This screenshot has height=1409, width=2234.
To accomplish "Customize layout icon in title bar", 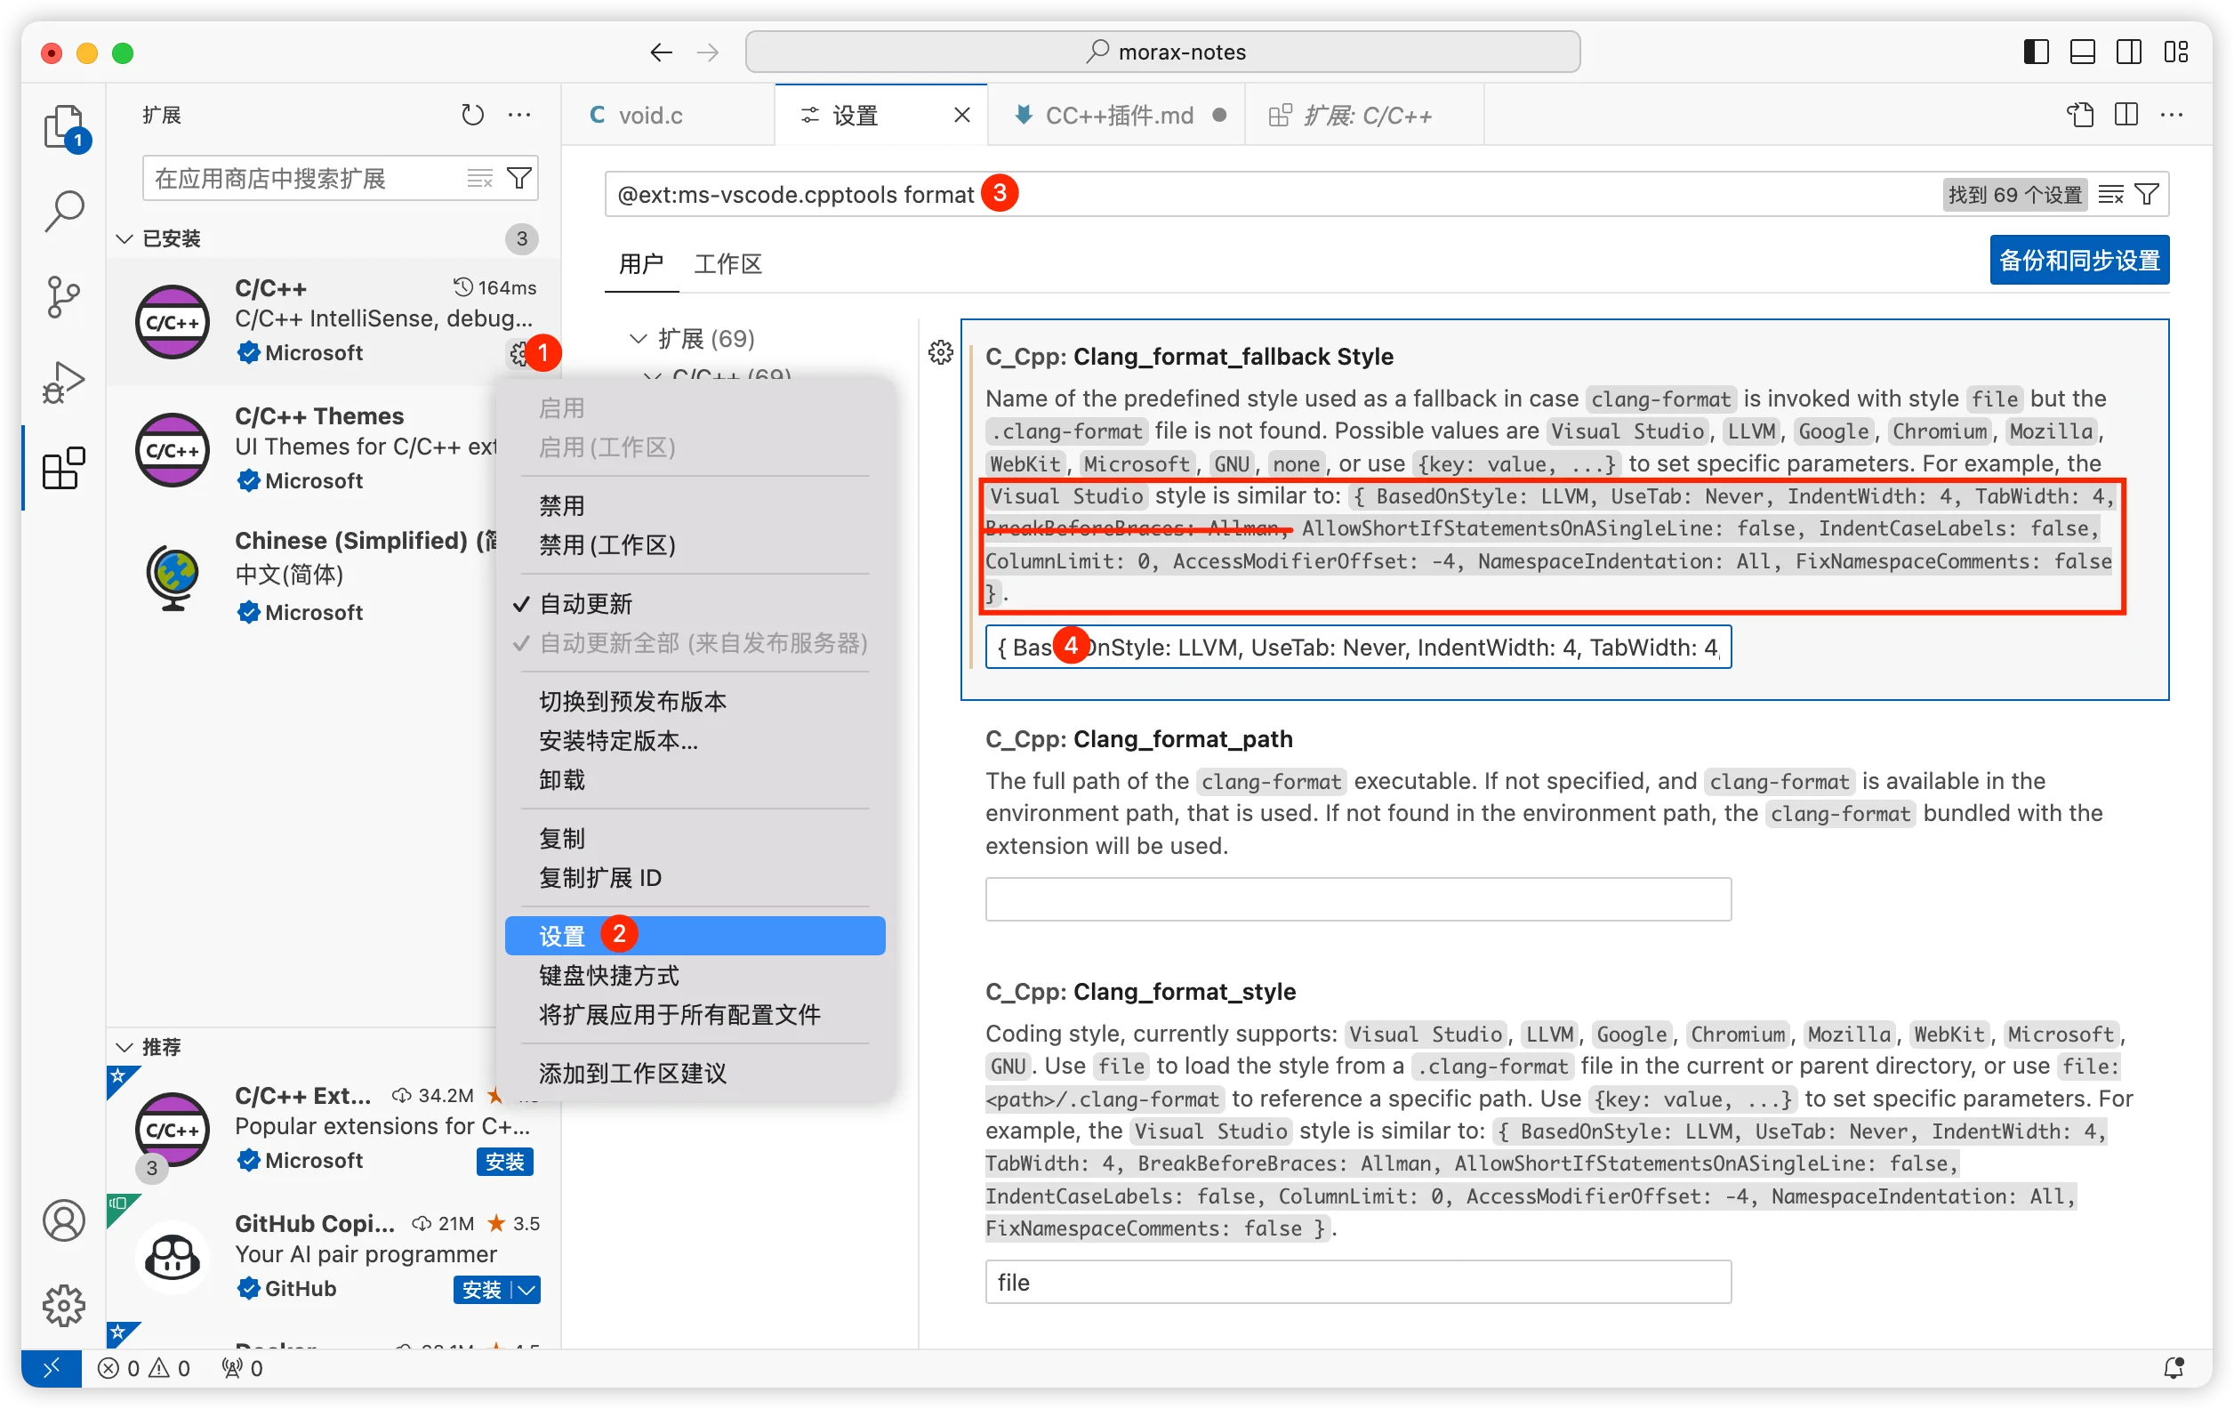I will 2175,52.
